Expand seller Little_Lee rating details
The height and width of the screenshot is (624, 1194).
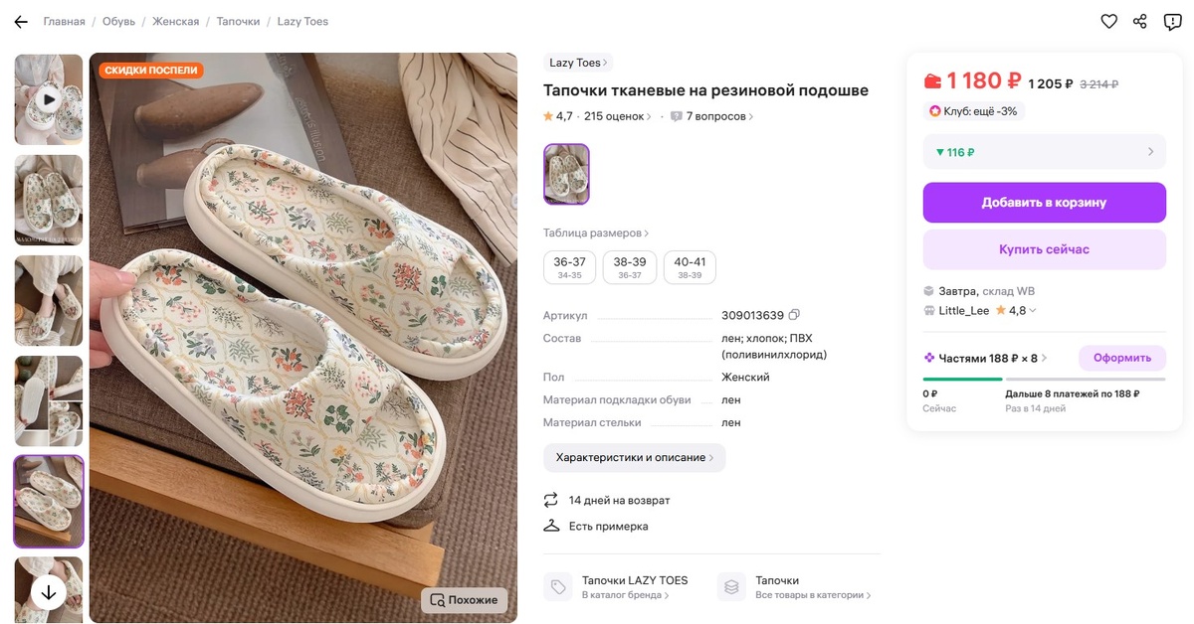1032,311
